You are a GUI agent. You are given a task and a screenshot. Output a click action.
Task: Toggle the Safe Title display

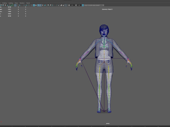click(x=28, y=5)
